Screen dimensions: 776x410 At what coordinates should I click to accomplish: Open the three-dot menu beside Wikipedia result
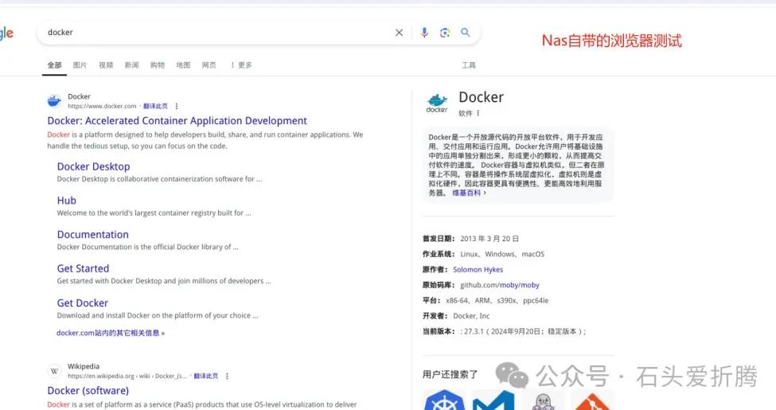coord(227,376)
